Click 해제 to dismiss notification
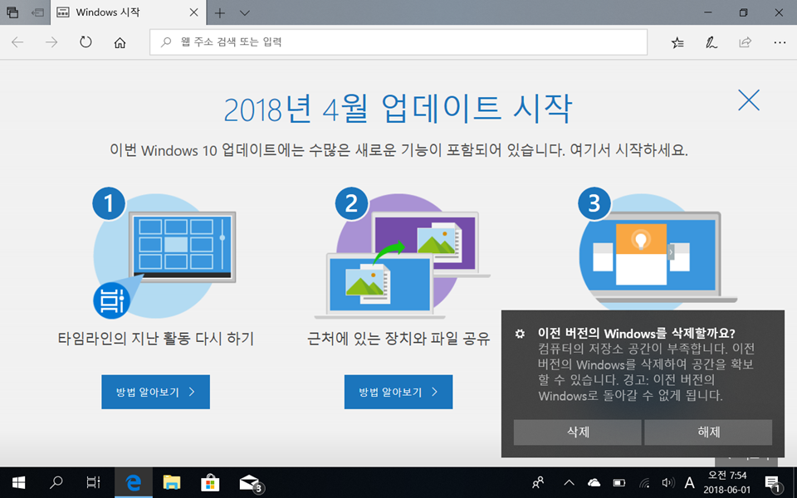797x498 pixels. pos(708,432)
